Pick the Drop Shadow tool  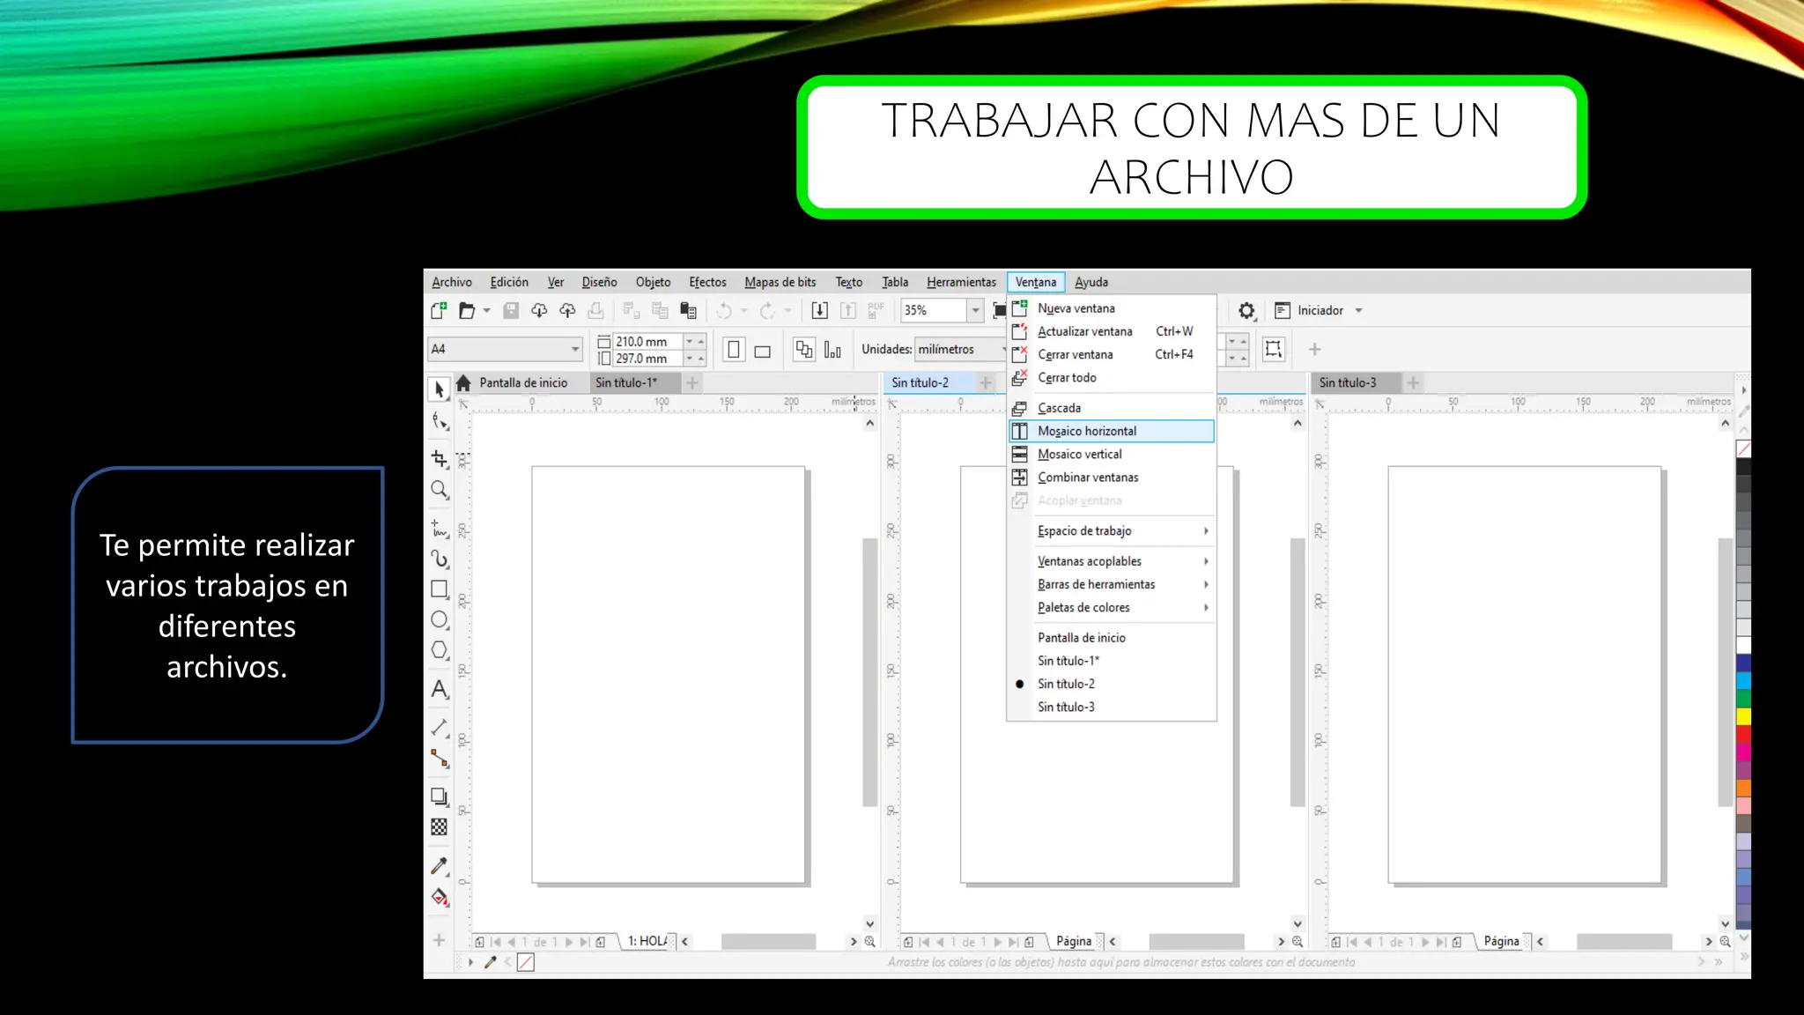440,796
